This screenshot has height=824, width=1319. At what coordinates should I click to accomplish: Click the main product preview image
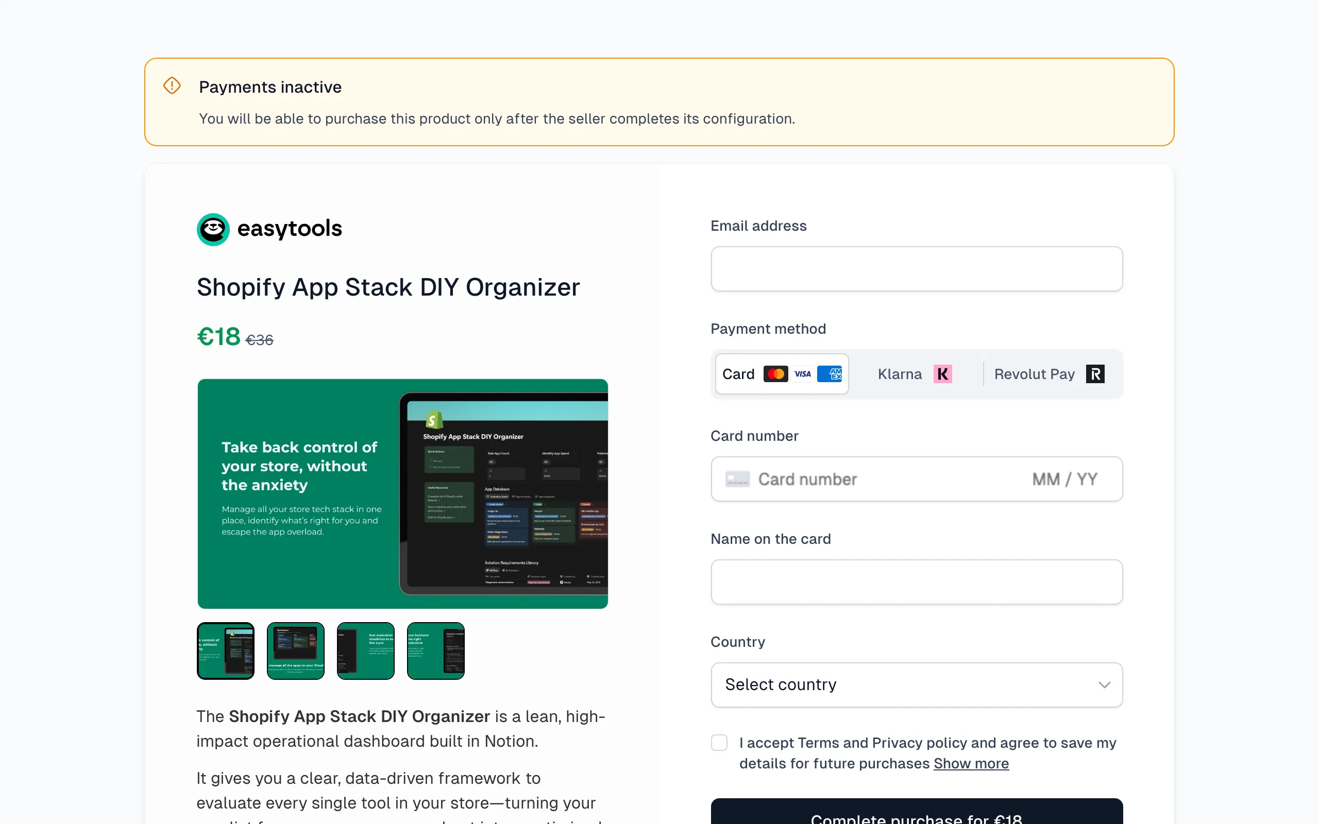[x=402, y=494]
